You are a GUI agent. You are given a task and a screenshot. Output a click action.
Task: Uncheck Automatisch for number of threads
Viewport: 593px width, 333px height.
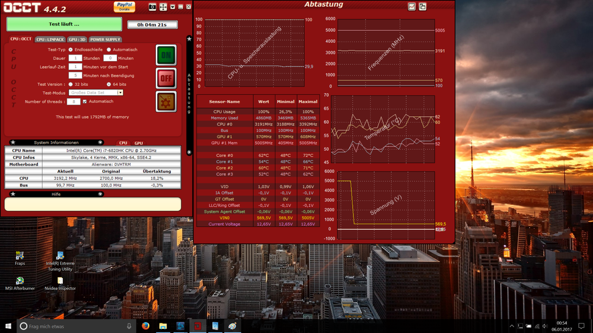(86, 101)
